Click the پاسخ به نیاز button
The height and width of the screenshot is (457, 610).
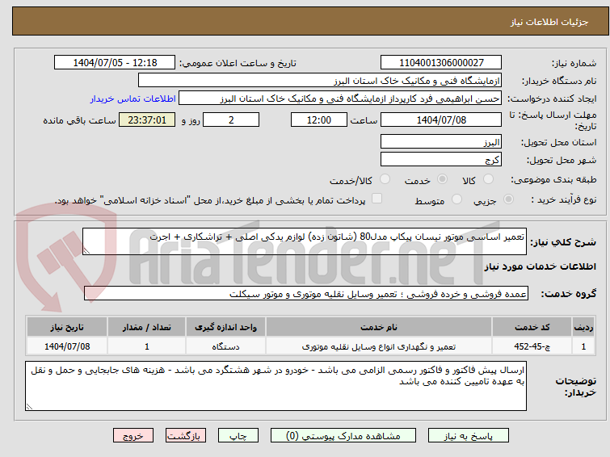pyautogui.click(x=469, y=436)
